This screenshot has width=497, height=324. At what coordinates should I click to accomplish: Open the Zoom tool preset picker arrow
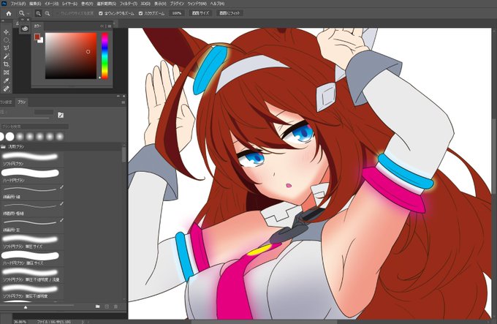[28, 14]
